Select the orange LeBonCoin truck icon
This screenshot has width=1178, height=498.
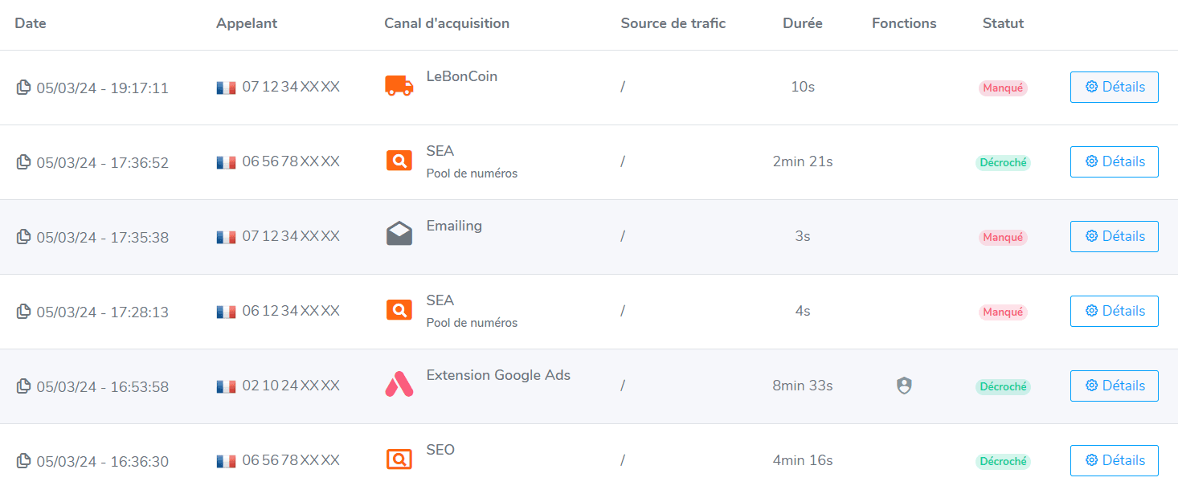click(399, 86)
